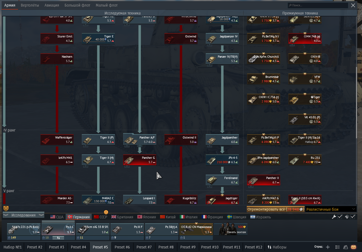Switch to the Большой флот tab
Image resolution: width=362 pixels, height=252 pixels.
tap(77, 5)
